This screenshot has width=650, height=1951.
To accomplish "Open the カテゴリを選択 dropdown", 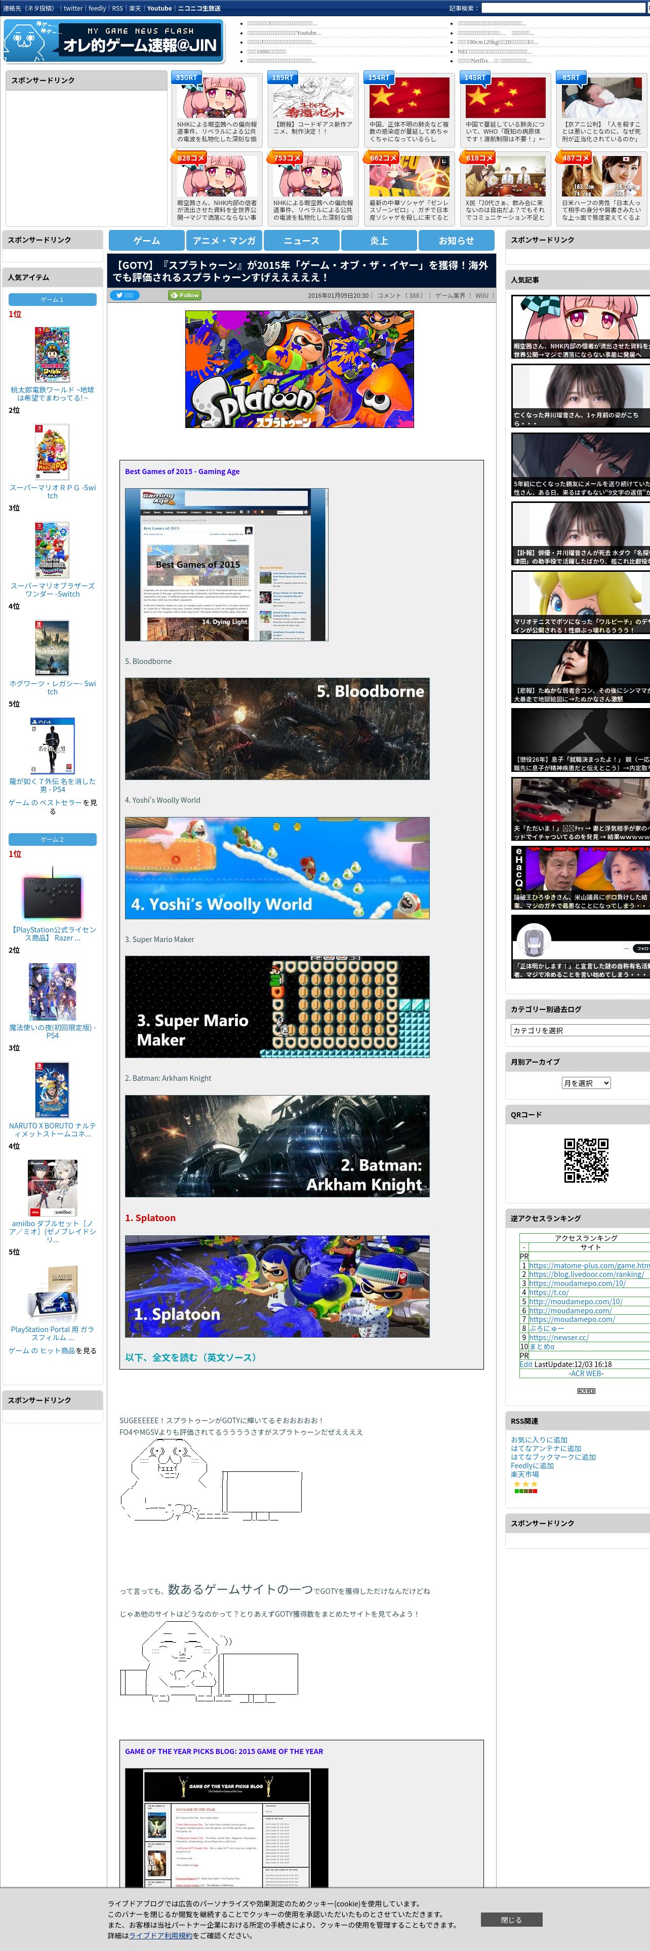I will [580, 1030].
